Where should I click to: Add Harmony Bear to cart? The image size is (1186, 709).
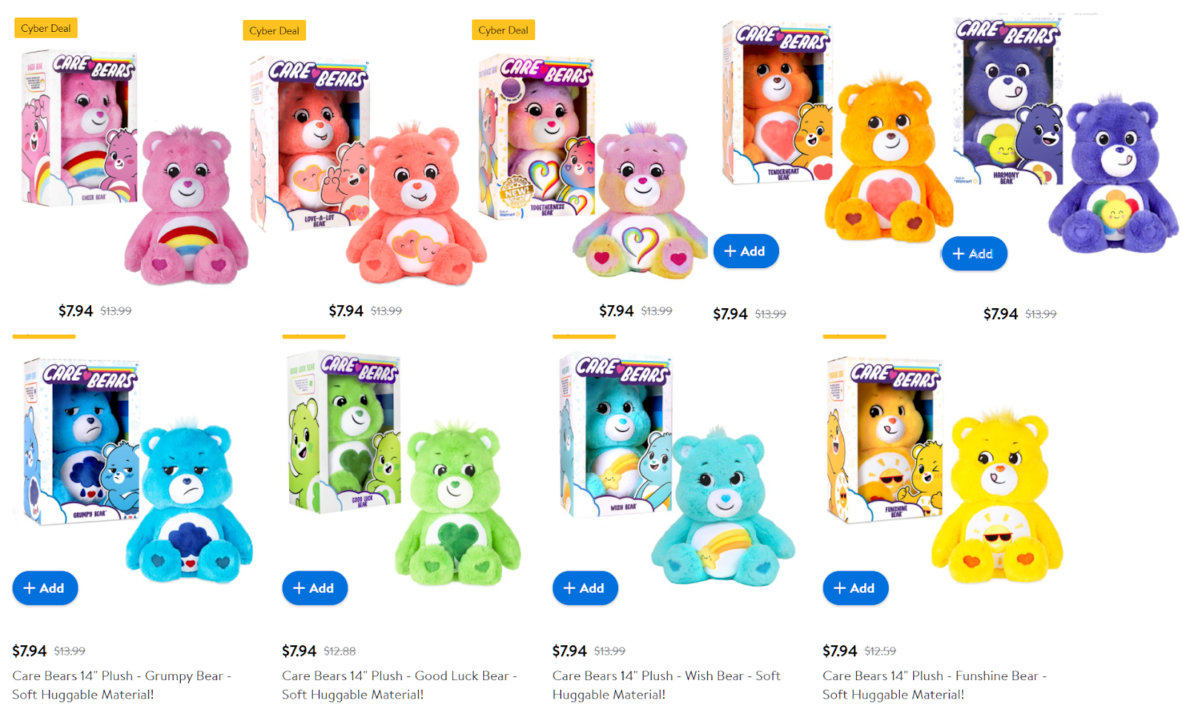click(x=974, y=253)
